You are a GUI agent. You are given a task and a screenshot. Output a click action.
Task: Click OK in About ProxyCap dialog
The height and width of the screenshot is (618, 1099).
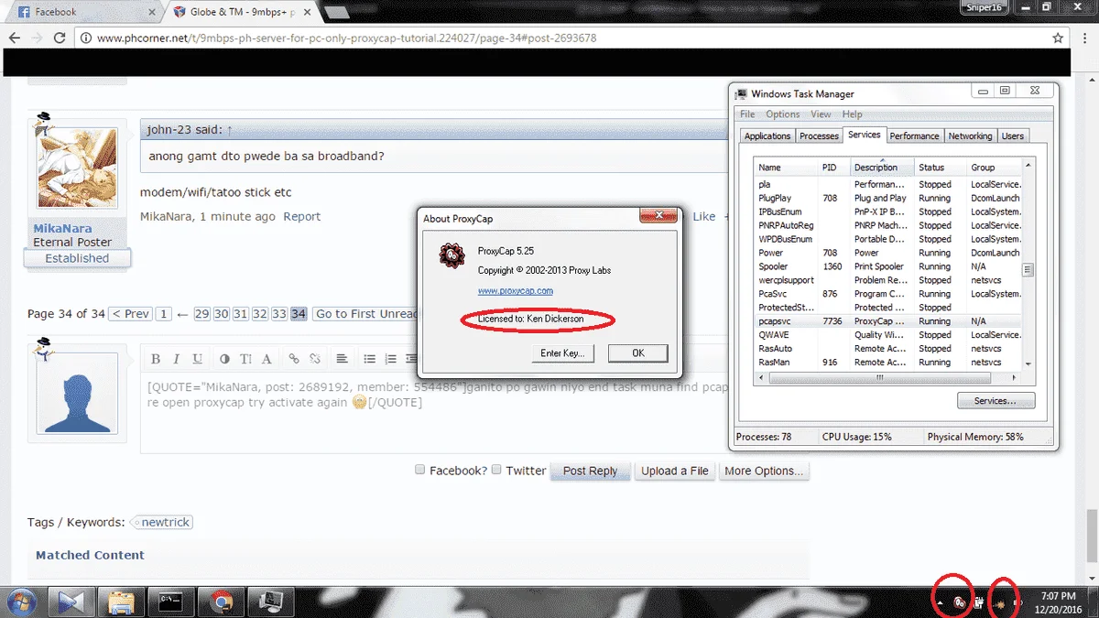click(637, 353)
